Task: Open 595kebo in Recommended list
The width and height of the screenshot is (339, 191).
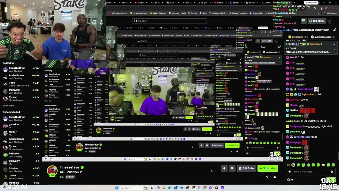Action: coord(21,155)
